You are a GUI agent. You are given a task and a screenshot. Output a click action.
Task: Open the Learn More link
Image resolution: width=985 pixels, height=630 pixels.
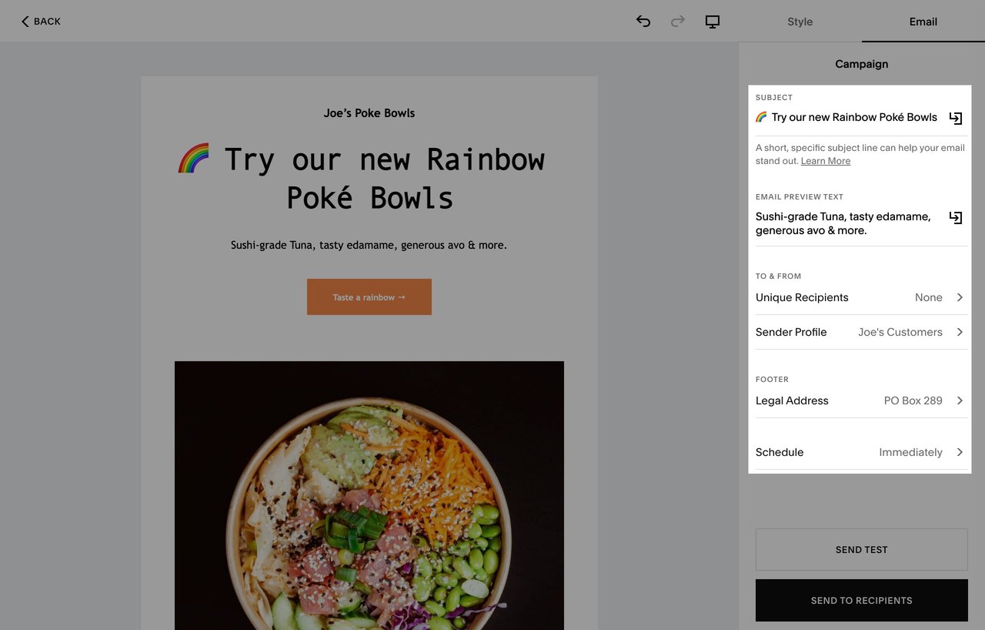coord(825,160)
